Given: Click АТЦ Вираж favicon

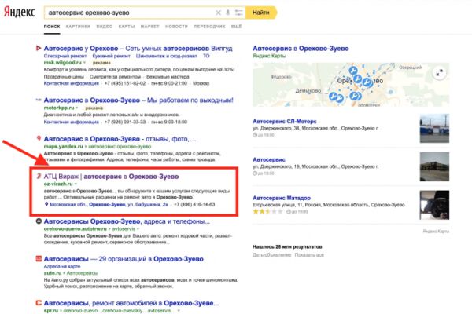Looking at the screenshot, I should pos(39,176).
